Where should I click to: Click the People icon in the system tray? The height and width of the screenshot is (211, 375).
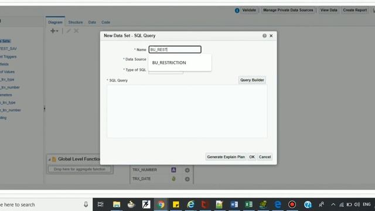click(x=322, y=205)
